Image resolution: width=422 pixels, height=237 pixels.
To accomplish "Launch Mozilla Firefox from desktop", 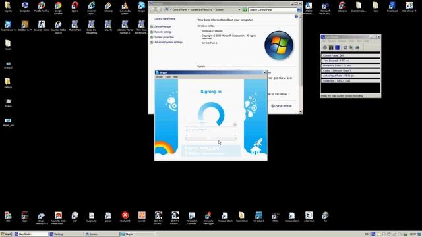I will tap(42, 7).
